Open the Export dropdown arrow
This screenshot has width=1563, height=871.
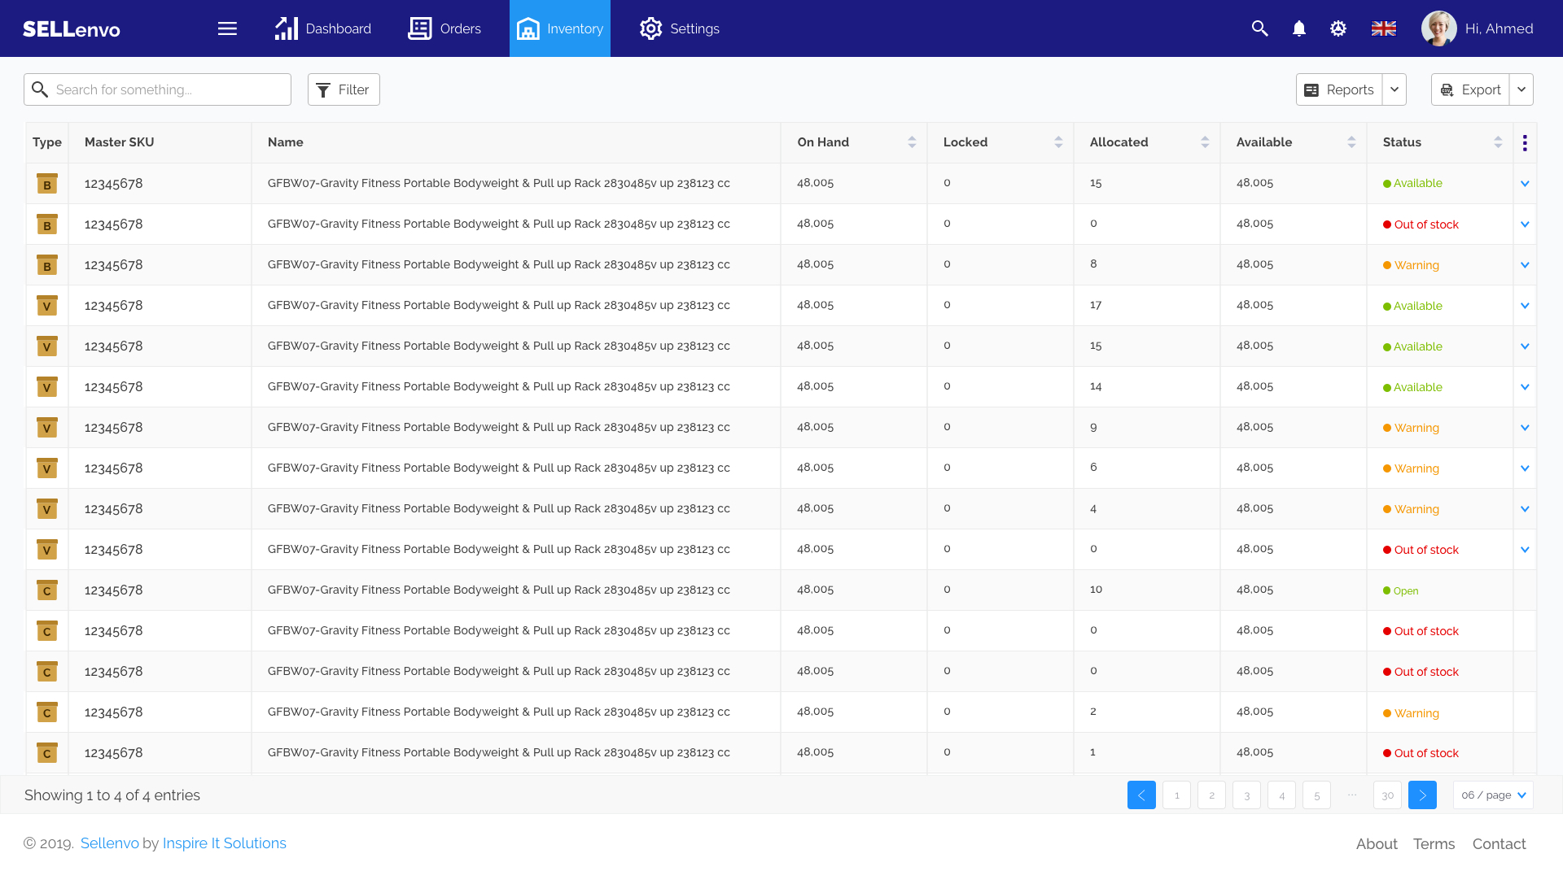[x=1521, y=89]
